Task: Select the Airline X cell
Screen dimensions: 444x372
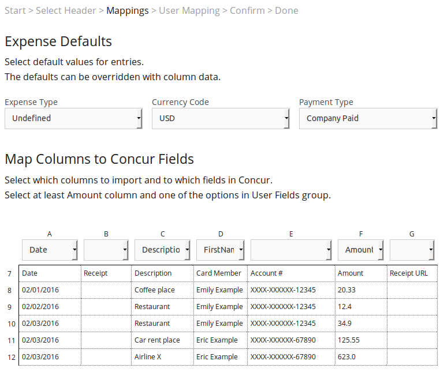Action: (162, 357)
